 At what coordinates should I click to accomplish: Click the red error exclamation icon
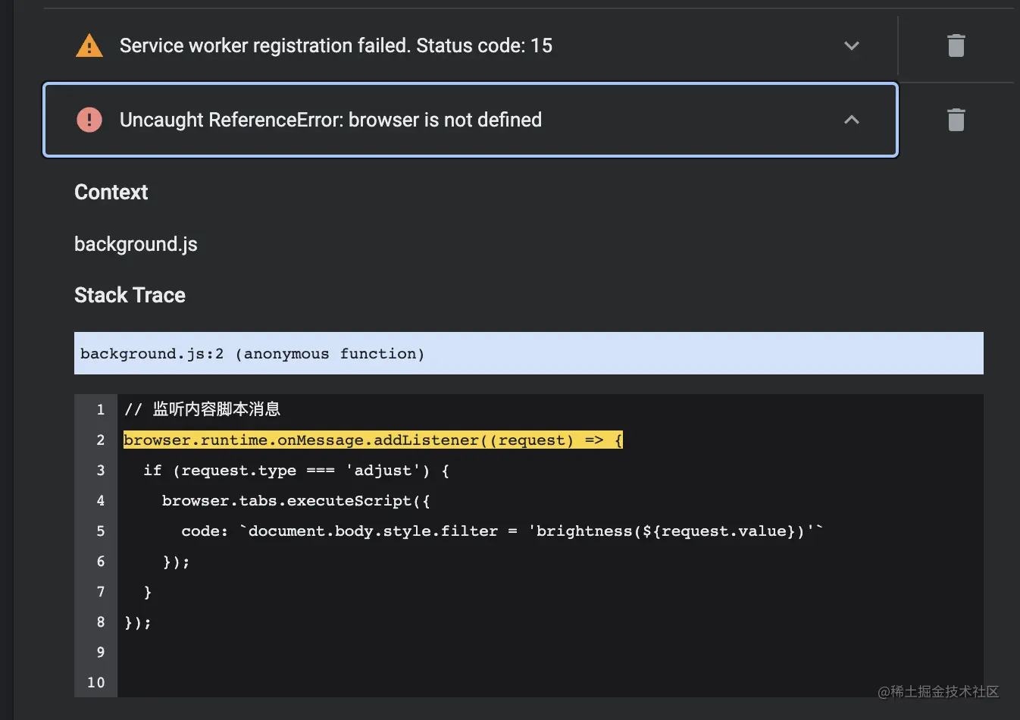tap(89, 120)
